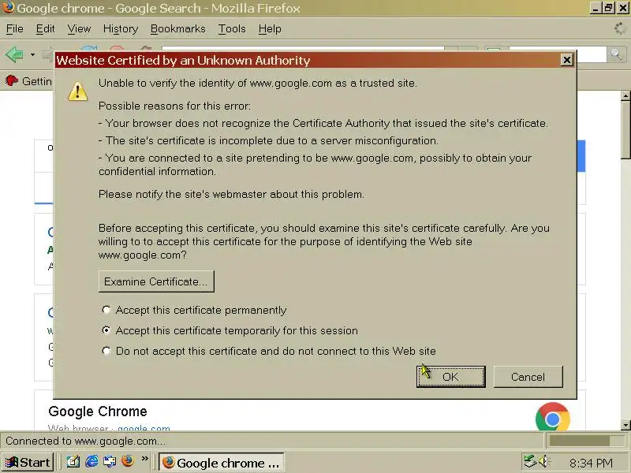Click the page scrollbar down arrow
Image resolution: width=631 pixels, height=473 pixels.
coord(625,425)
